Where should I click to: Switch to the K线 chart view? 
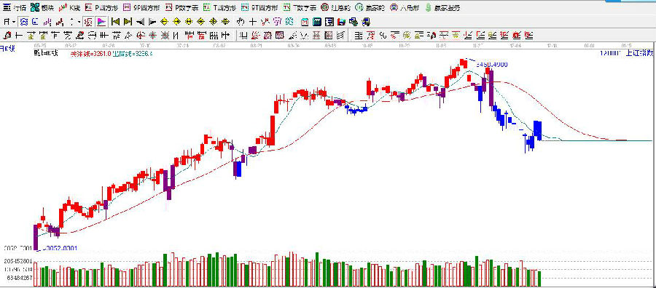(x=70, y=7)
